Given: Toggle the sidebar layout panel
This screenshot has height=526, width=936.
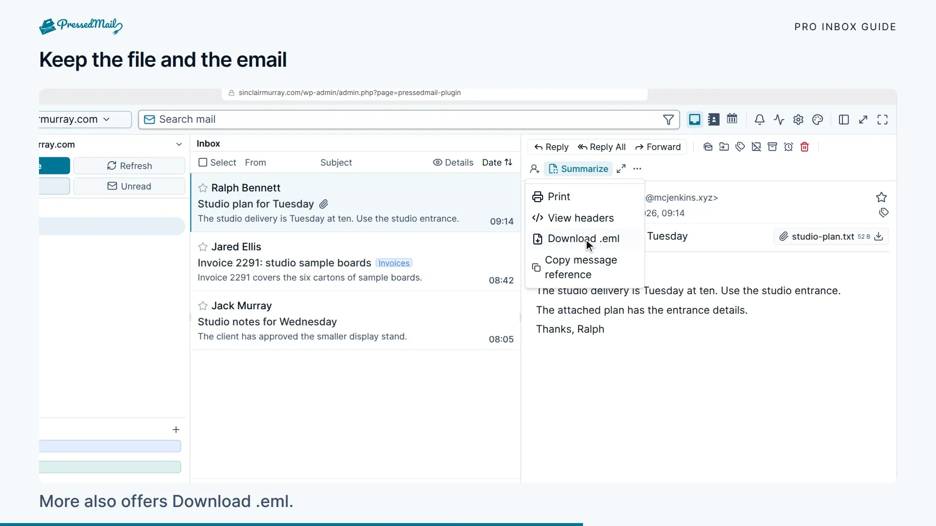Looking at the screenshot, I should 844,120.
